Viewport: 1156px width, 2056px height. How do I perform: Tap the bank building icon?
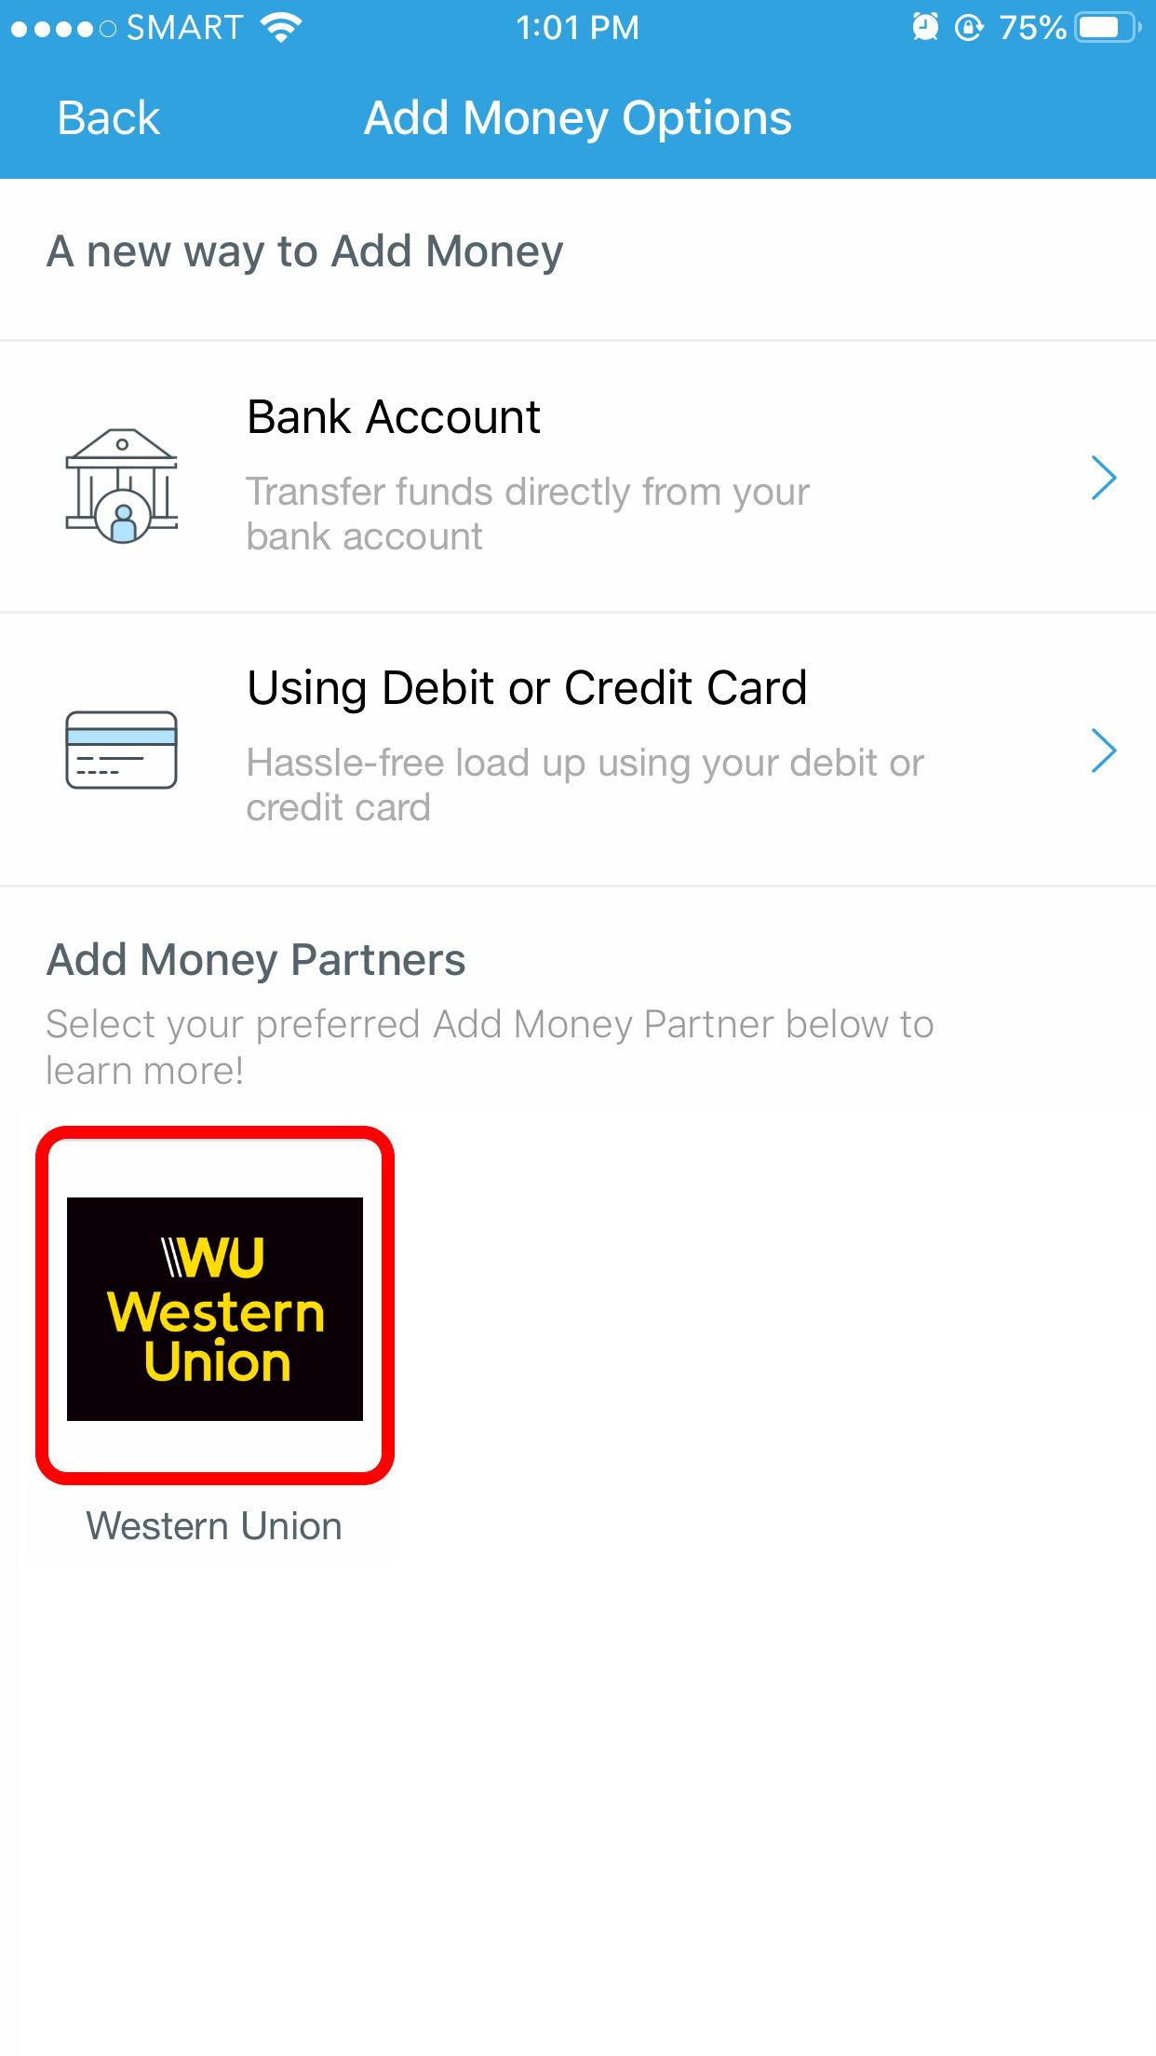(122, 485)
